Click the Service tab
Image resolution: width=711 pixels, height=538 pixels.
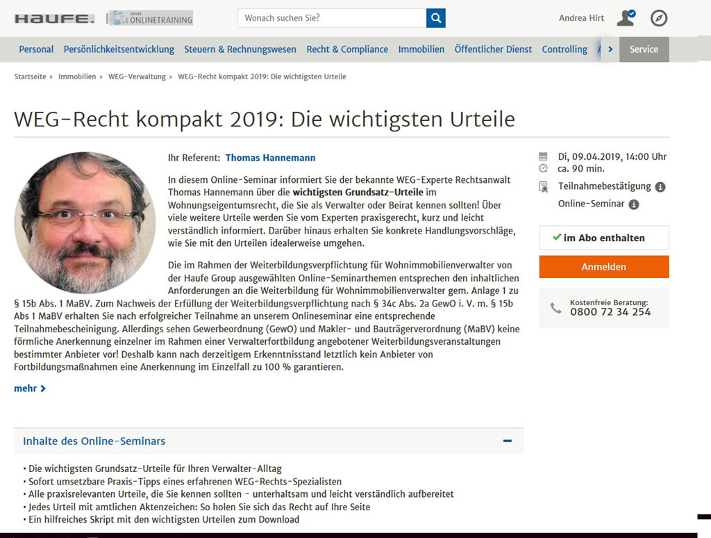tap(644, 49)
